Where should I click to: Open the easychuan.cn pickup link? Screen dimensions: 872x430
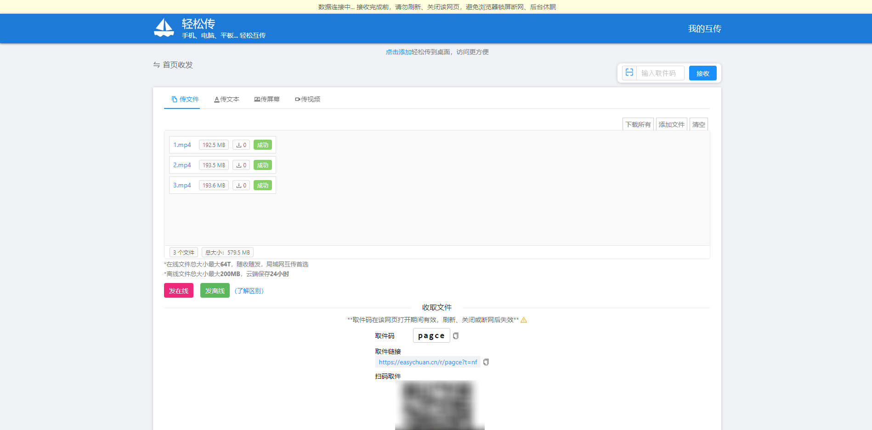(x=428, y=362)
